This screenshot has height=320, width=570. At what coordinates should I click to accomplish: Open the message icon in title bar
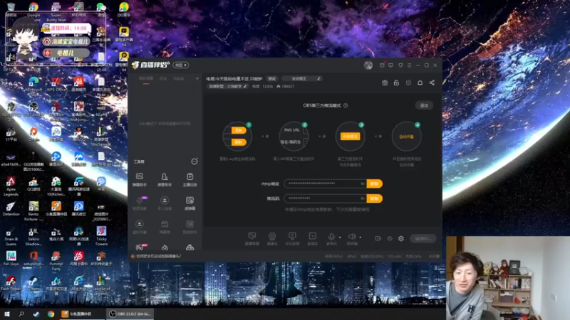(390, 65)
